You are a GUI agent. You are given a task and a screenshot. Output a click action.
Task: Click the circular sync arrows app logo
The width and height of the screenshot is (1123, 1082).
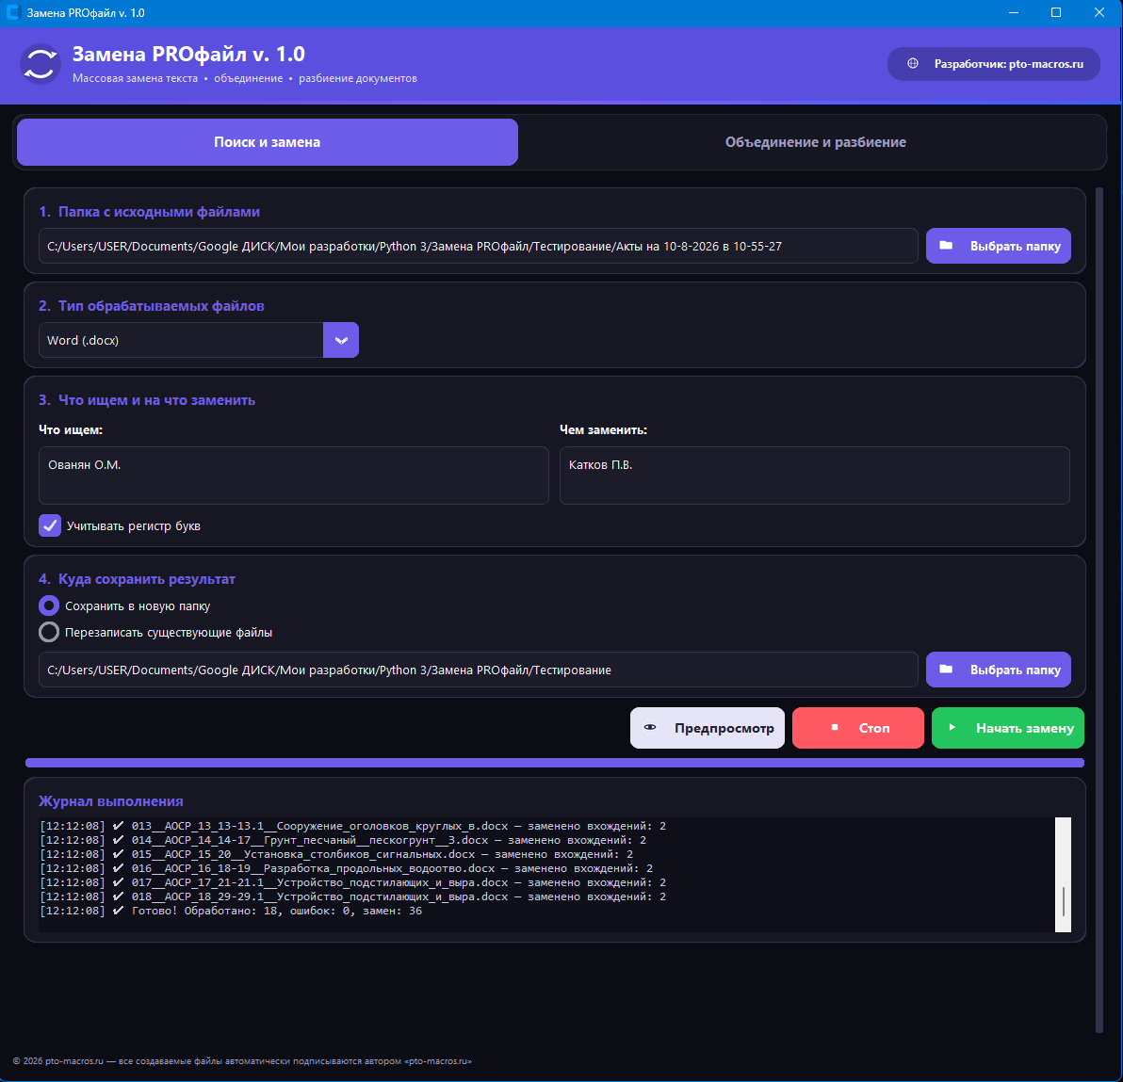click(41, 64)
